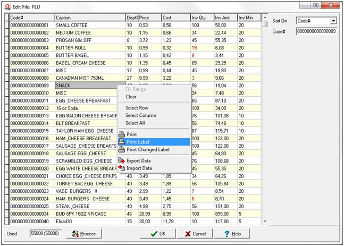The width and height of the screenshot is (344, 246).
Task: Click the scroll up arrow of the grid
Action: (x=265, y=18)
